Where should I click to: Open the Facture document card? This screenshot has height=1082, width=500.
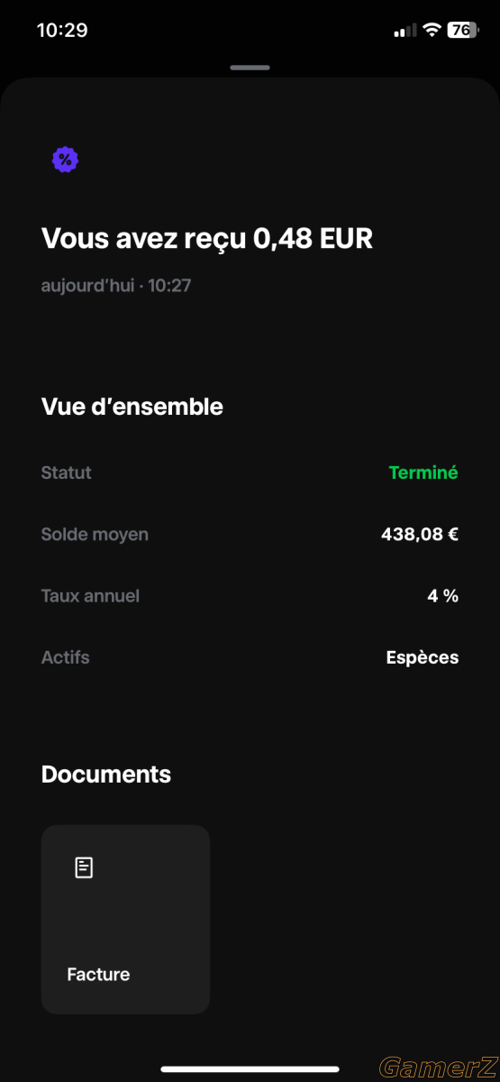[x=125, y=919]
